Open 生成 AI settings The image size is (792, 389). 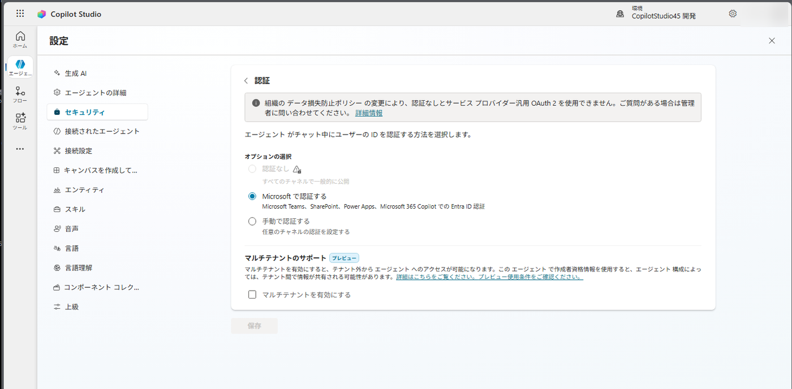(97, 74)
